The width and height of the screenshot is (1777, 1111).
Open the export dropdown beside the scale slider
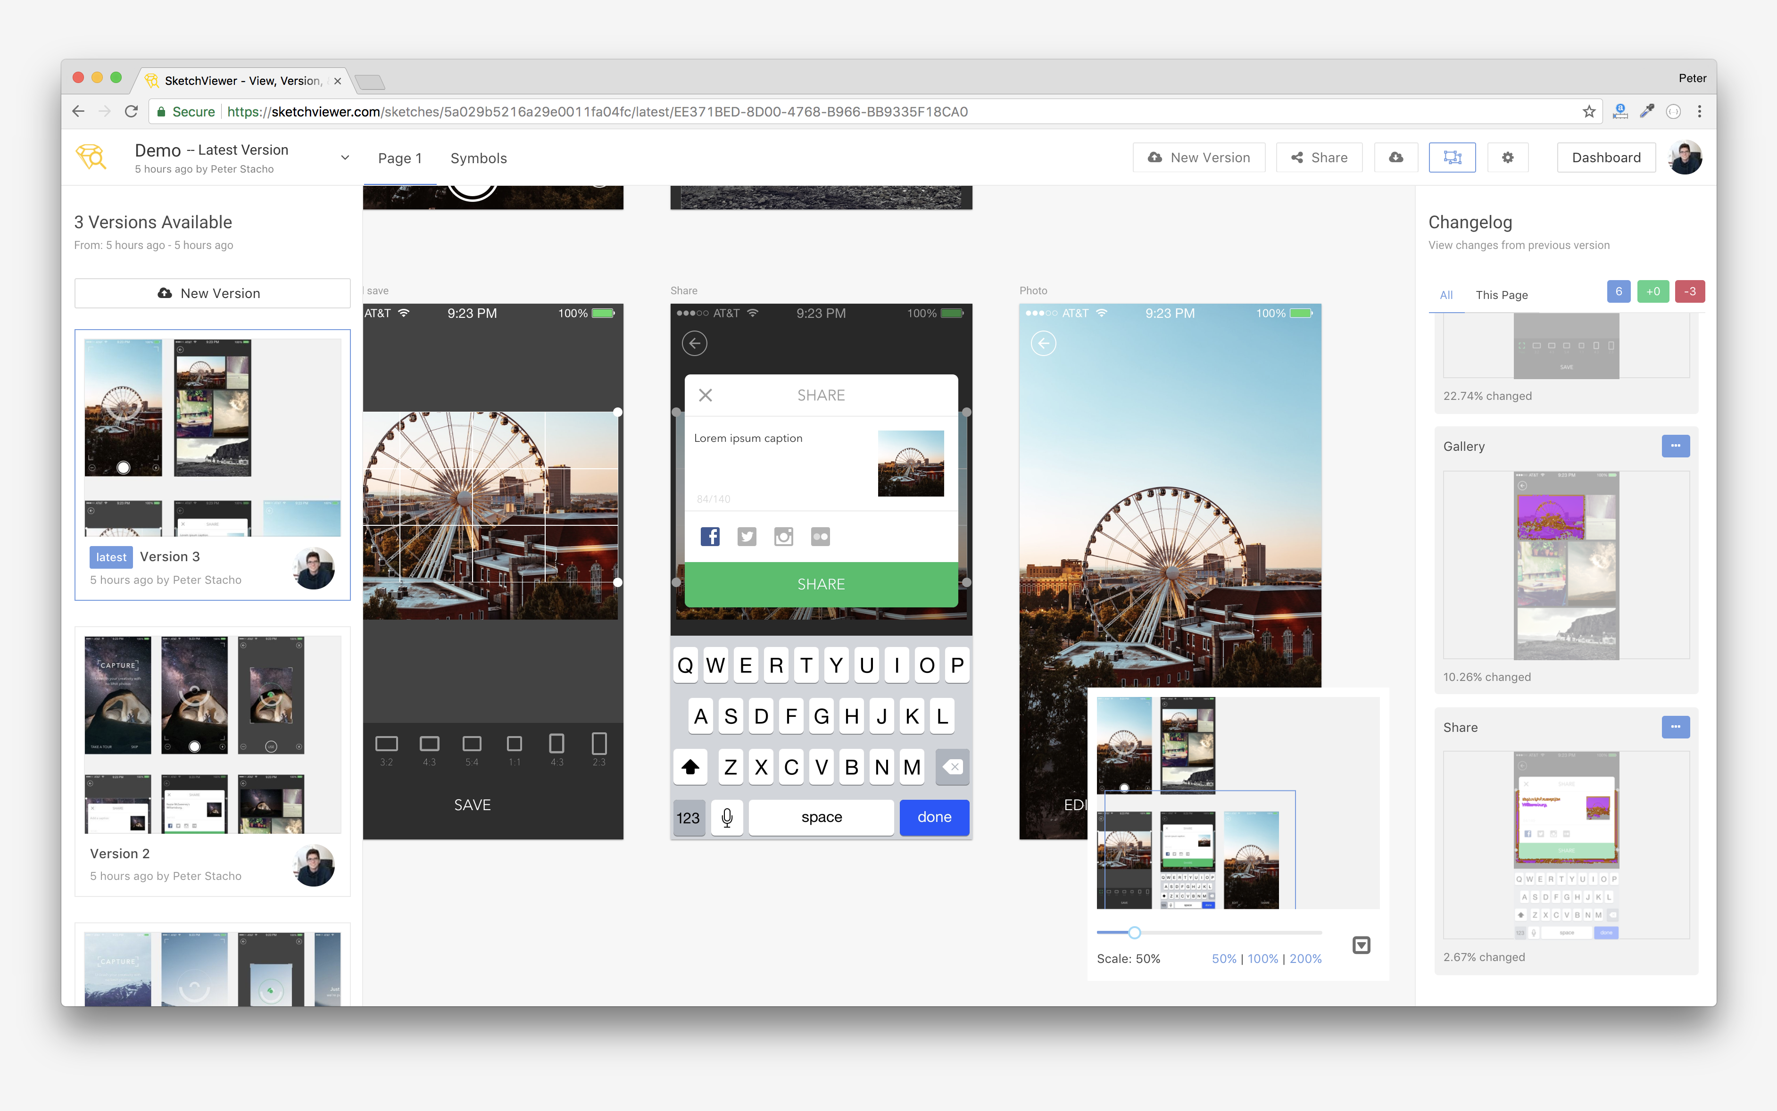coord(1361,944)
